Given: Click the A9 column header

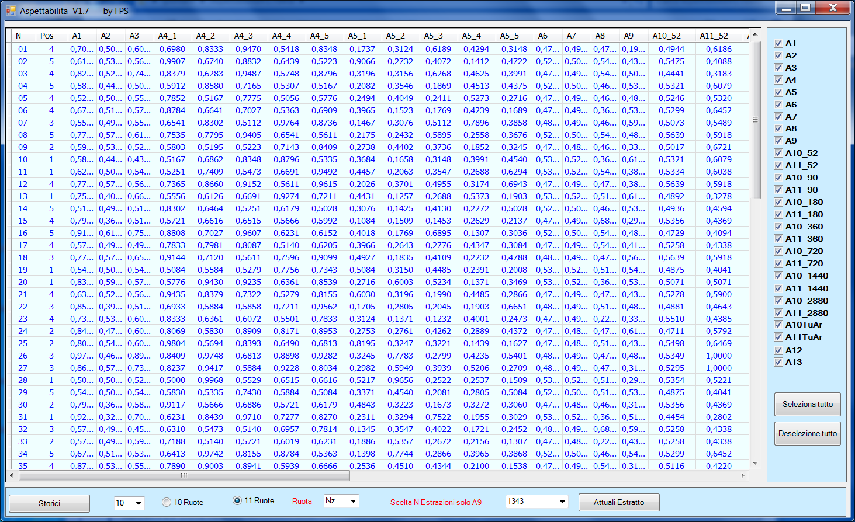Looking at the screenshot, I should 634,36.
